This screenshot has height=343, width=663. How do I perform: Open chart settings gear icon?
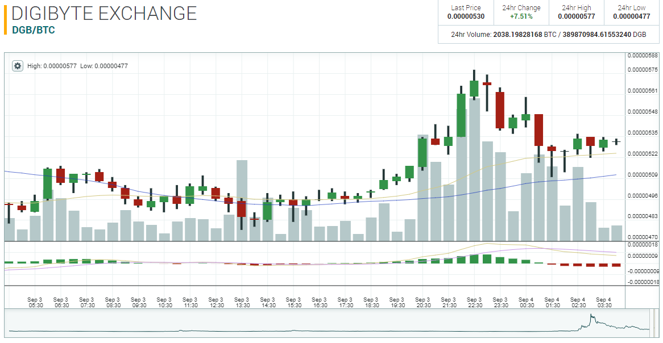click(17, 66)
